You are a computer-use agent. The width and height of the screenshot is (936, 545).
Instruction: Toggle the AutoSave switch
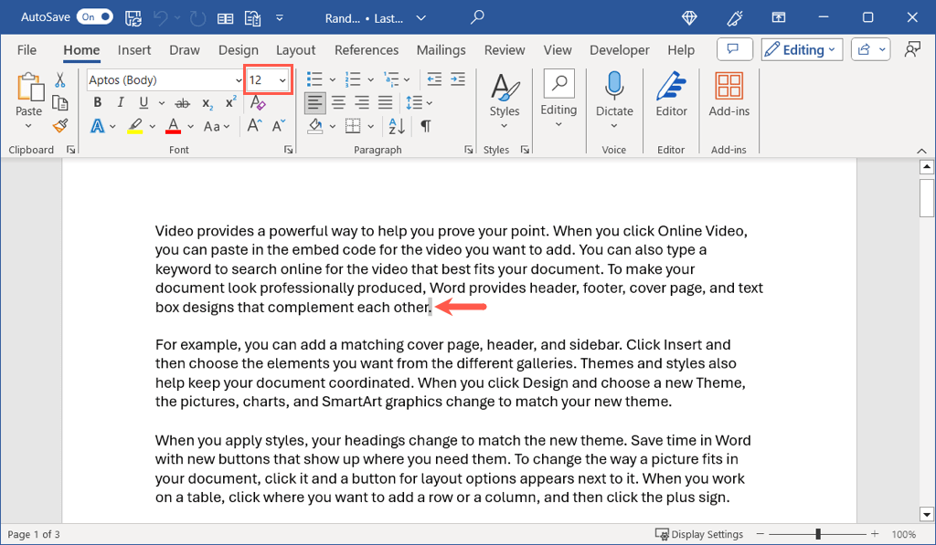click(x=94, y=16)
